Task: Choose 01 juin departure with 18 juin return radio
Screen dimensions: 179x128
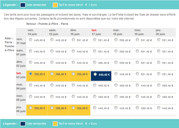Action: pos(116,51)
